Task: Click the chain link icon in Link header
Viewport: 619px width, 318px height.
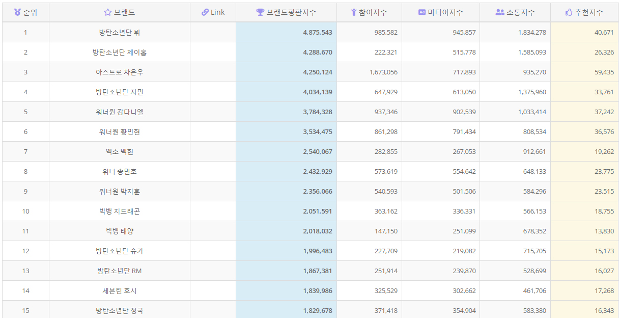Action: tap(205, 12)
